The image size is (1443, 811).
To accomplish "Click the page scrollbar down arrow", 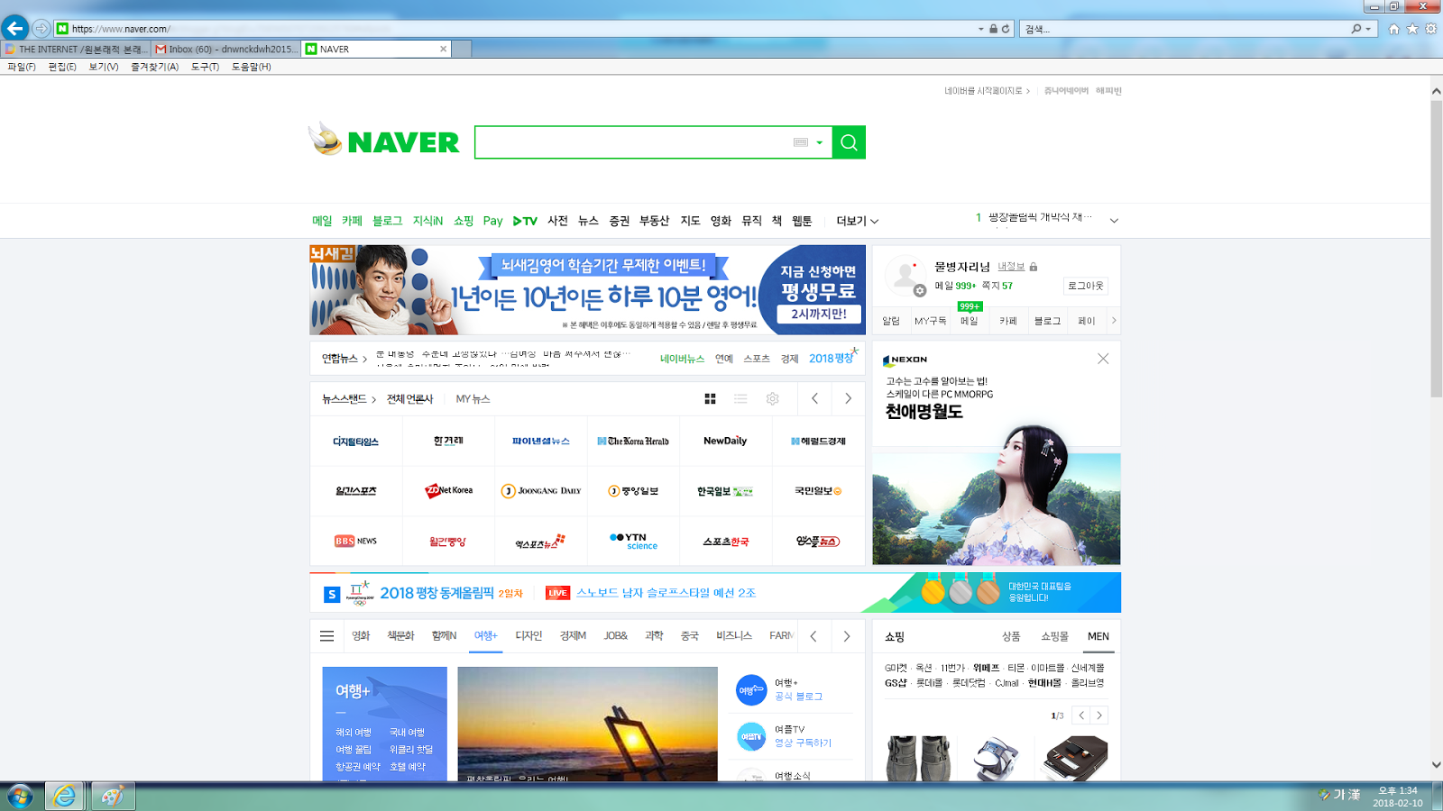I will 1436,765.
